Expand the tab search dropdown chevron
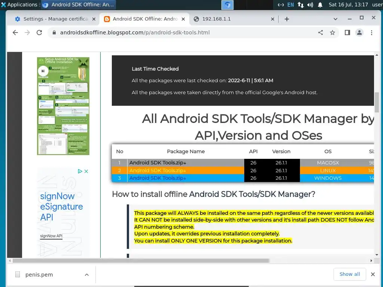This screenshot has height=287, width=383. point(335,19)
